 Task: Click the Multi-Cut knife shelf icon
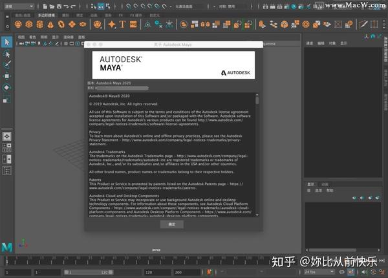[x=363, y=24]
